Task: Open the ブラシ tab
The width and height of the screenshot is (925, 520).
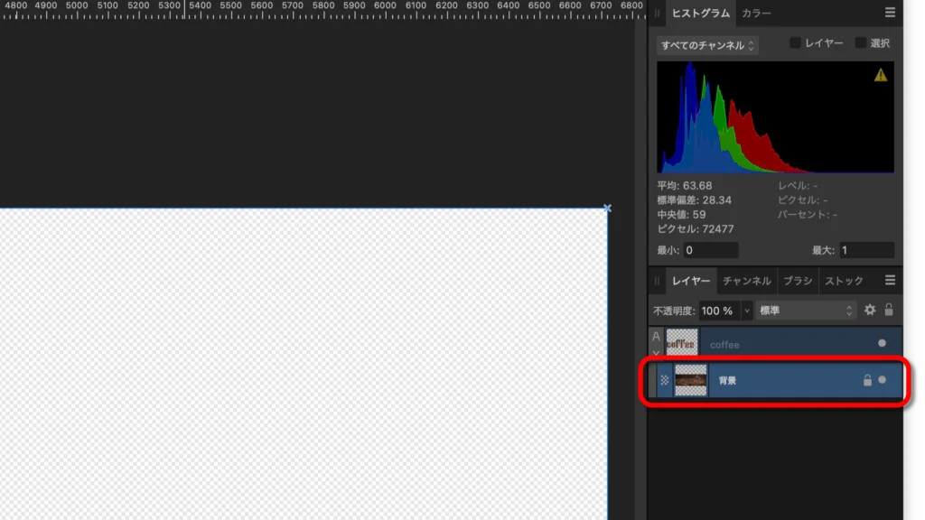Action: (x=797, y=281)
